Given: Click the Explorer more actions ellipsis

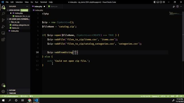Looking at the screenshot, I should click(27, 6).
